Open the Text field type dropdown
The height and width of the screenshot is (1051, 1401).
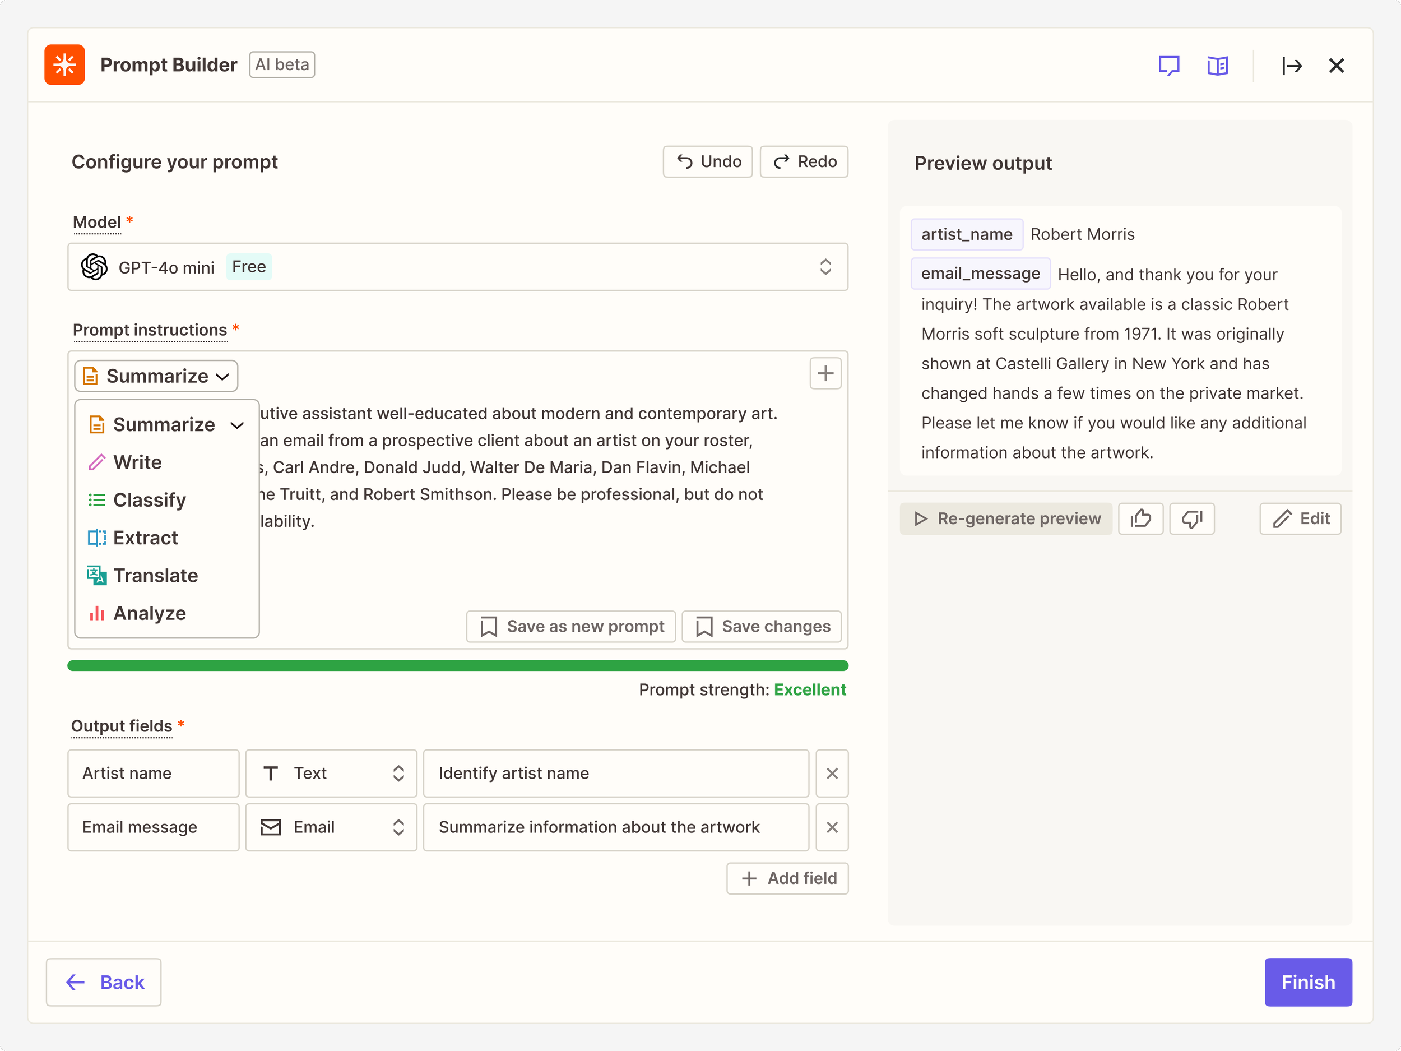[331, 774]
